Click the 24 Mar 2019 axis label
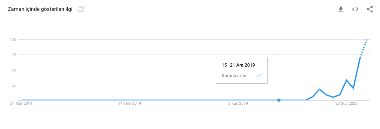The image size is (380, 129). pyautogui.click(x=21, y=104)
